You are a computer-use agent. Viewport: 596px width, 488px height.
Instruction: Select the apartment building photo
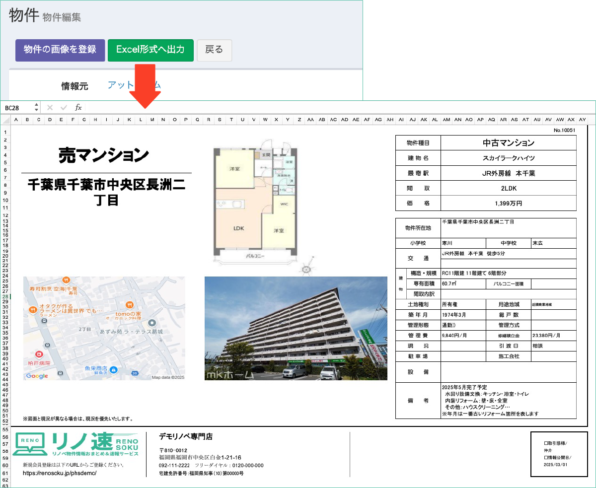point(296,329)
